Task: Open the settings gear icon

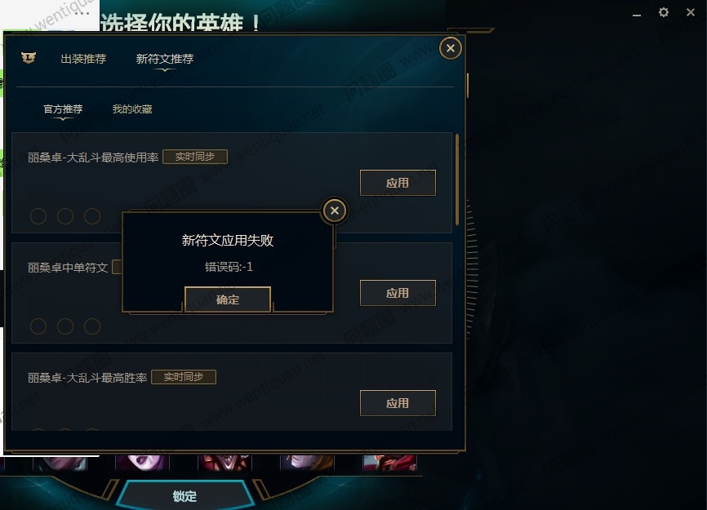Action: [663, 12]
